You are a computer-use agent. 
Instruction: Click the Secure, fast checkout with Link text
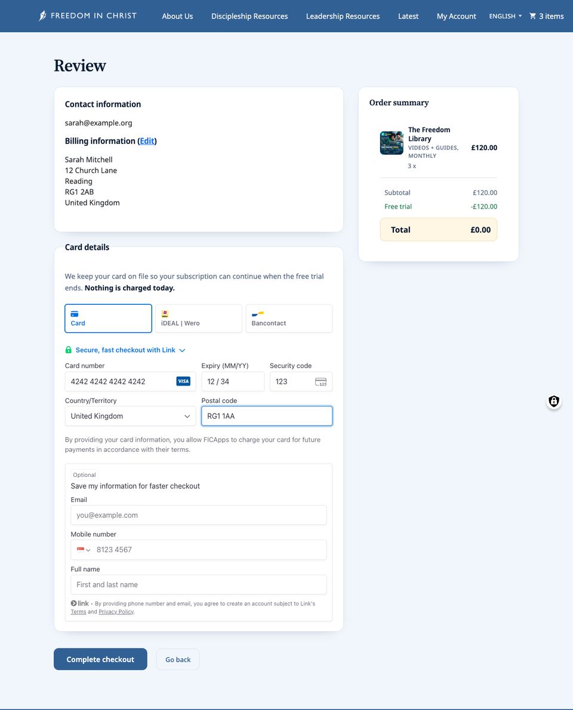[x=125, y=350]
